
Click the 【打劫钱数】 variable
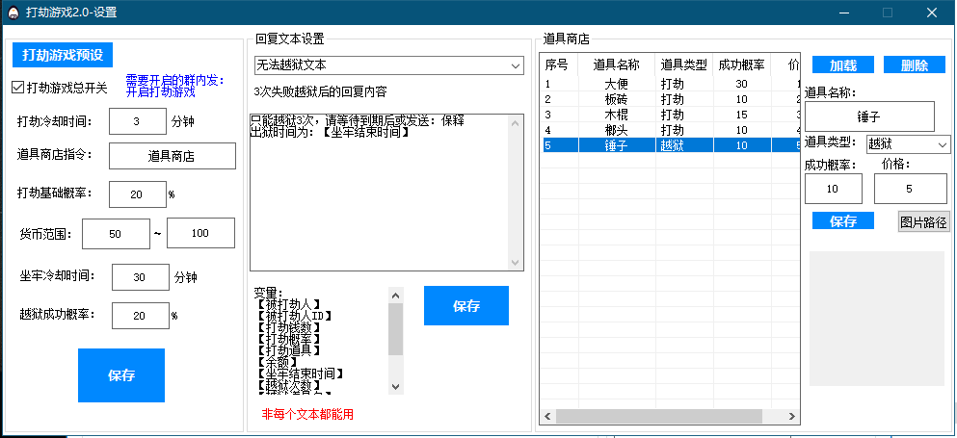tap(289, 327)
